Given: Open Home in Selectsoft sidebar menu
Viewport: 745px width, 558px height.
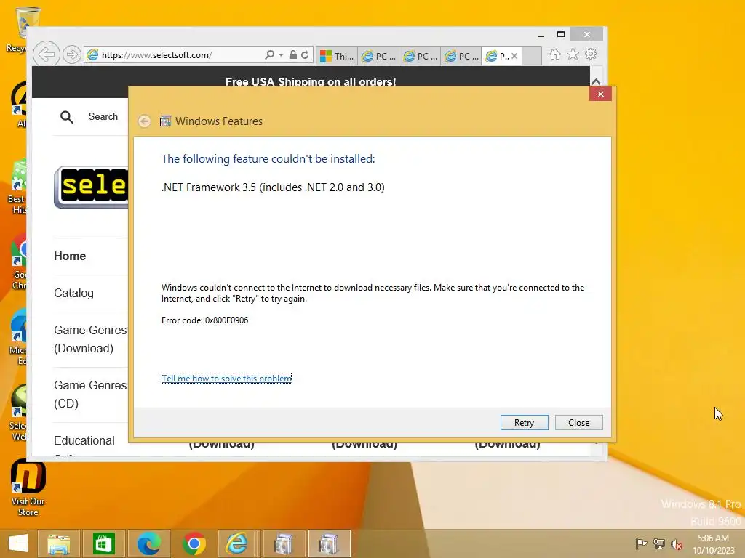Looking at the screenshot, I should (x=70, y=256).
